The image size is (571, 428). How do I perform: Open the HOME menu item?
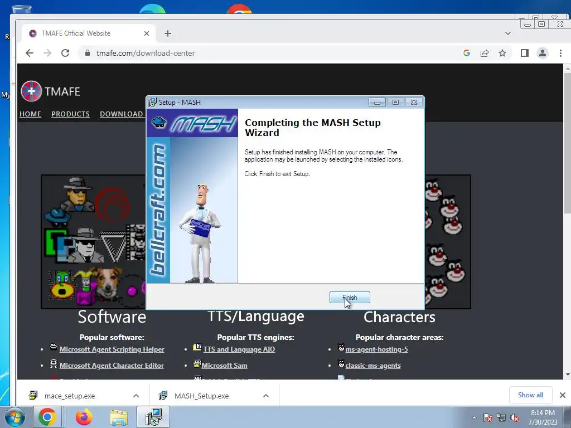(30, 114)
